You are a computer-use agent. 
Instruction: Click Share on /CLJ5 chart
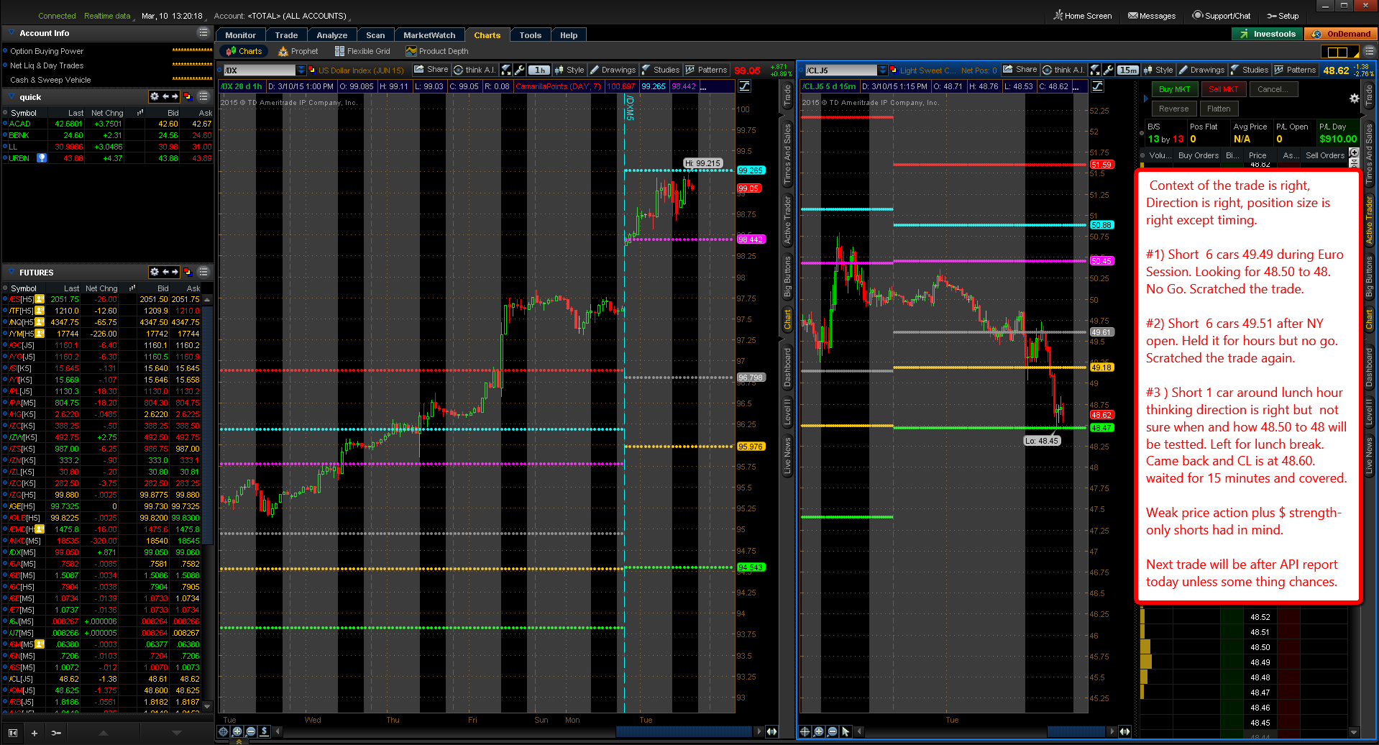pos(1020,70)
